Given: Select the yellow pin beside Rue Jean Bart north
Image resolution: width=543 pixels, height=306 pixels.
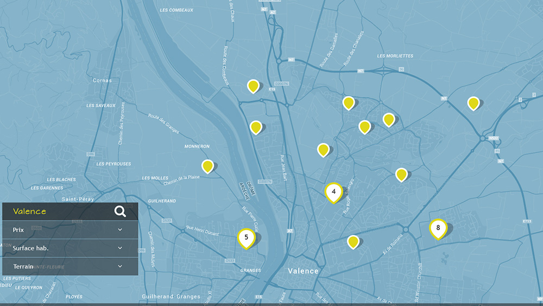Looking at the screenshot, I should 256,127.
